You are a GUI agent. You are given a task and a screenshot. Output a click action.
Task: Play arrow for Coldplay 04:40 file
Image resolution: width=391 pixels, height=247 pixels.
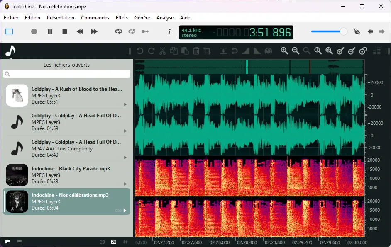125,157
